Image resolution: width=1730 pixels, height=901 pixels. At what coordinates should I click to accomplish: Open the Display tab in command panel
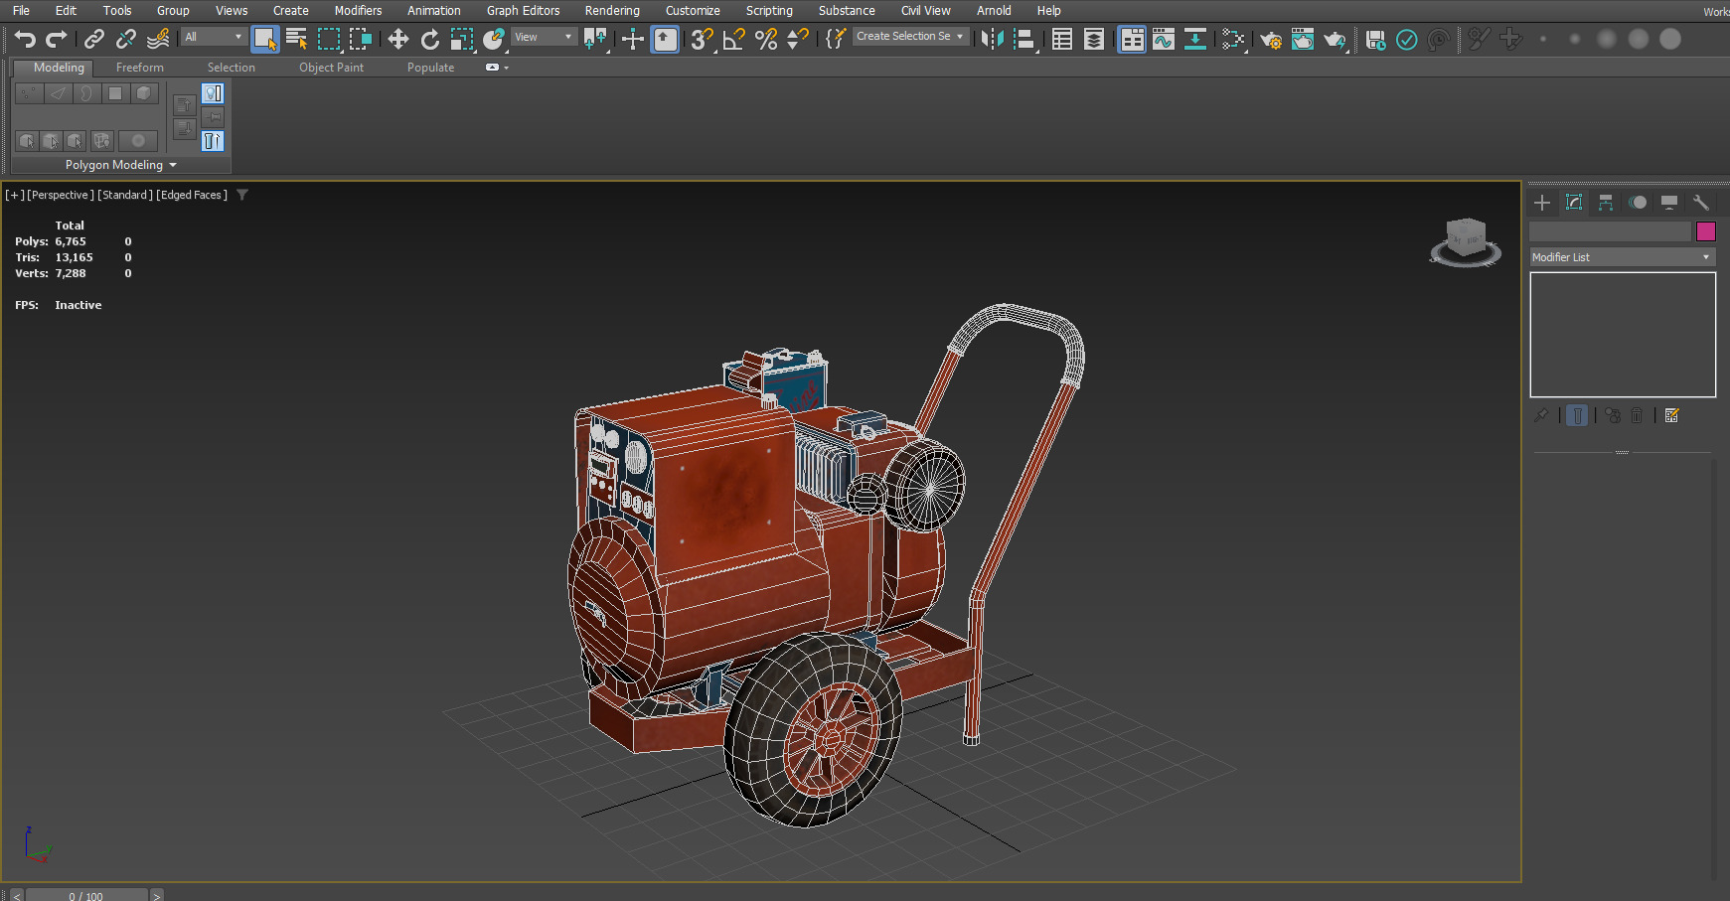(x=1669, y=203)
